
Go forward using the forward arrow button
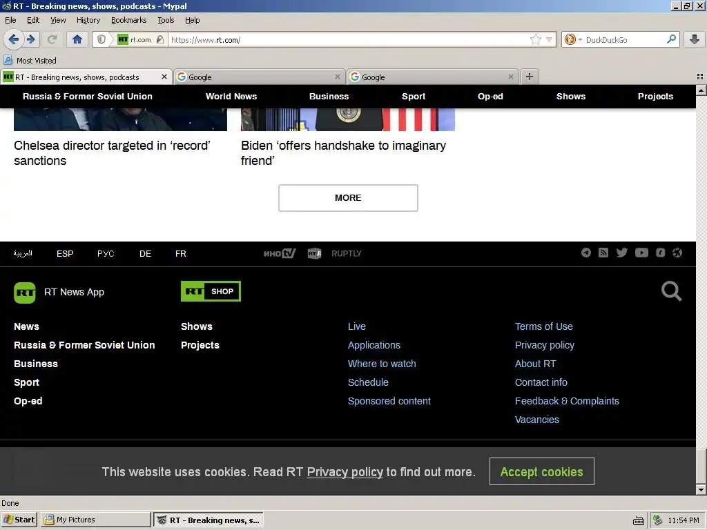31,39
